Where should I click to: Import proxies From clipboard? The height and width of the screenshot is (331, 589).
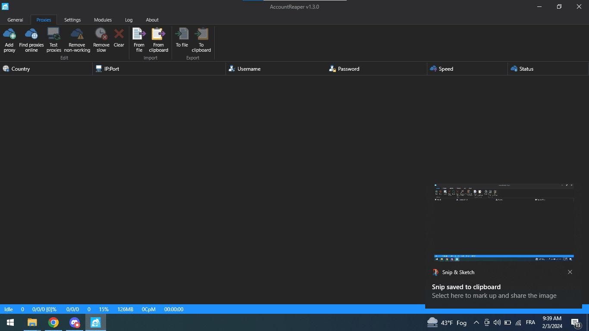click(159, 40)
